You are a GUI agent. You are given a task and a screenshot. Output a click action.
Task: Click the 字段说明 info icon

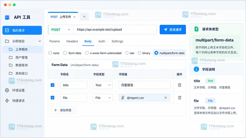(196, 69)
